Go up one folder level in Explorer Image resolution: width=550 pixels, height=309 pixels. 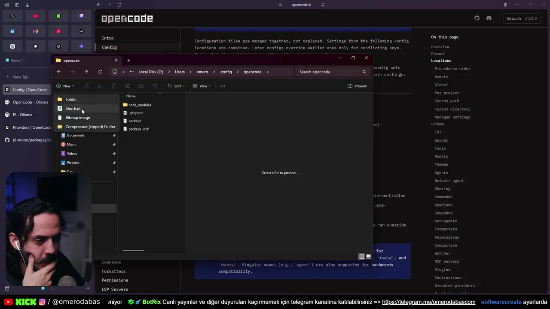86,72
